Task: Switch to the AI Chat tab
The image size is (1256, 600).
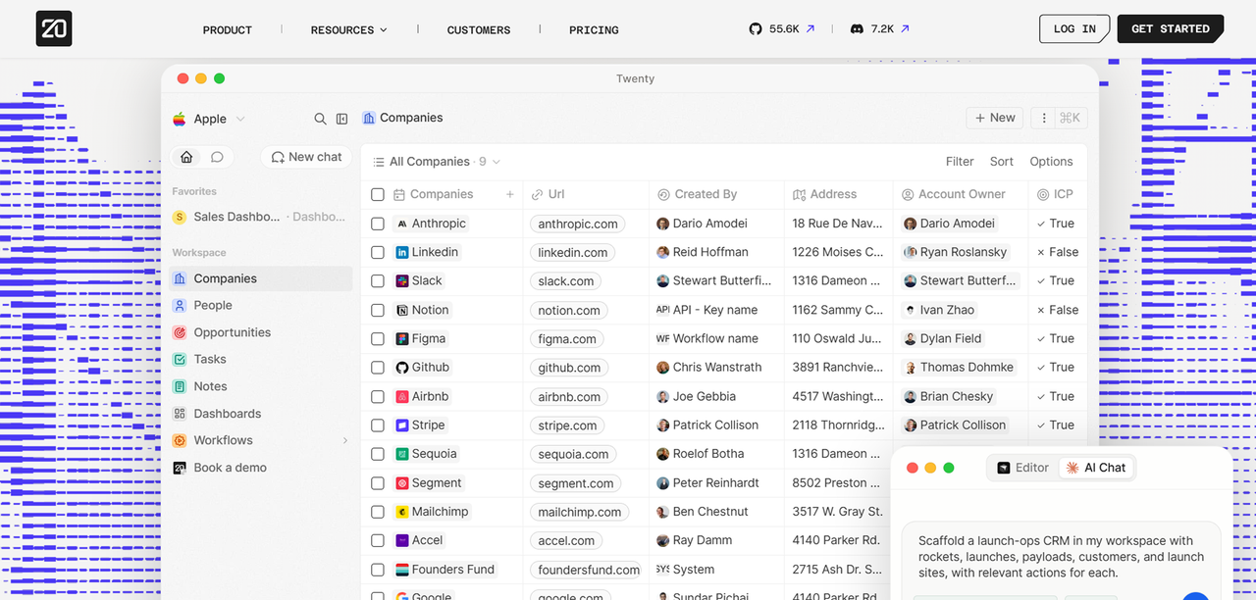Action: [1096, 468]
